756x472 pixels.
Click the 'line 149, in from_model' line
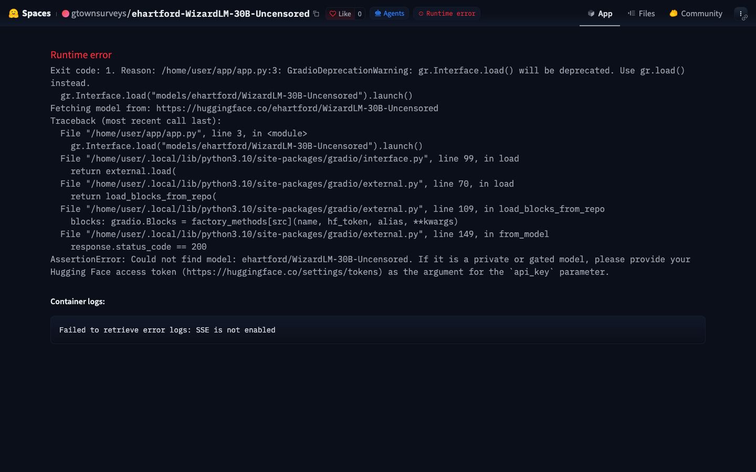coord(304,234)
